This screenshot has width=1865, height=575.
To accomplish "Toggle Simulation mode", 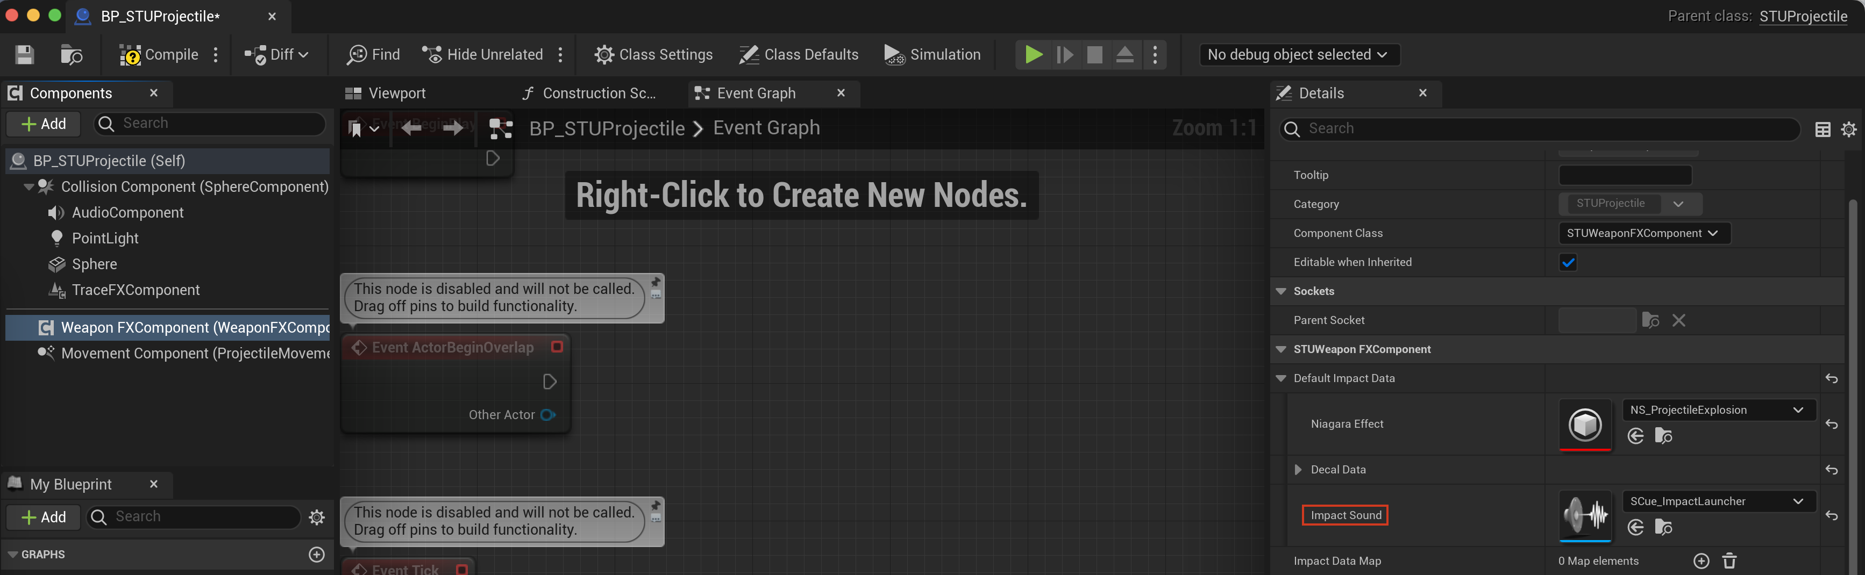I will 933,55.
